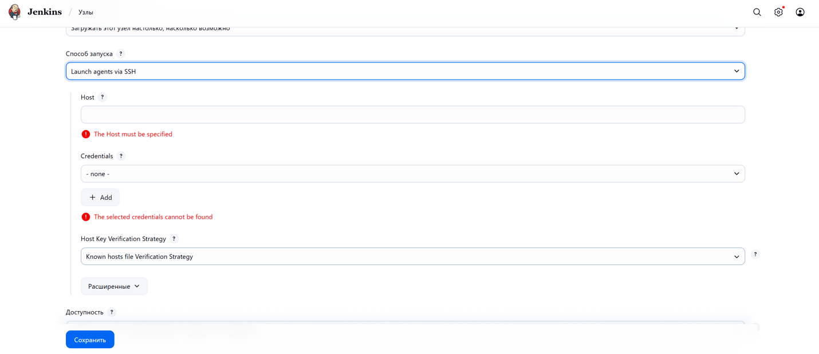The image size is (819, 354).
Task: Expand the Расширенные advanced section
Action: coord(114,286)
